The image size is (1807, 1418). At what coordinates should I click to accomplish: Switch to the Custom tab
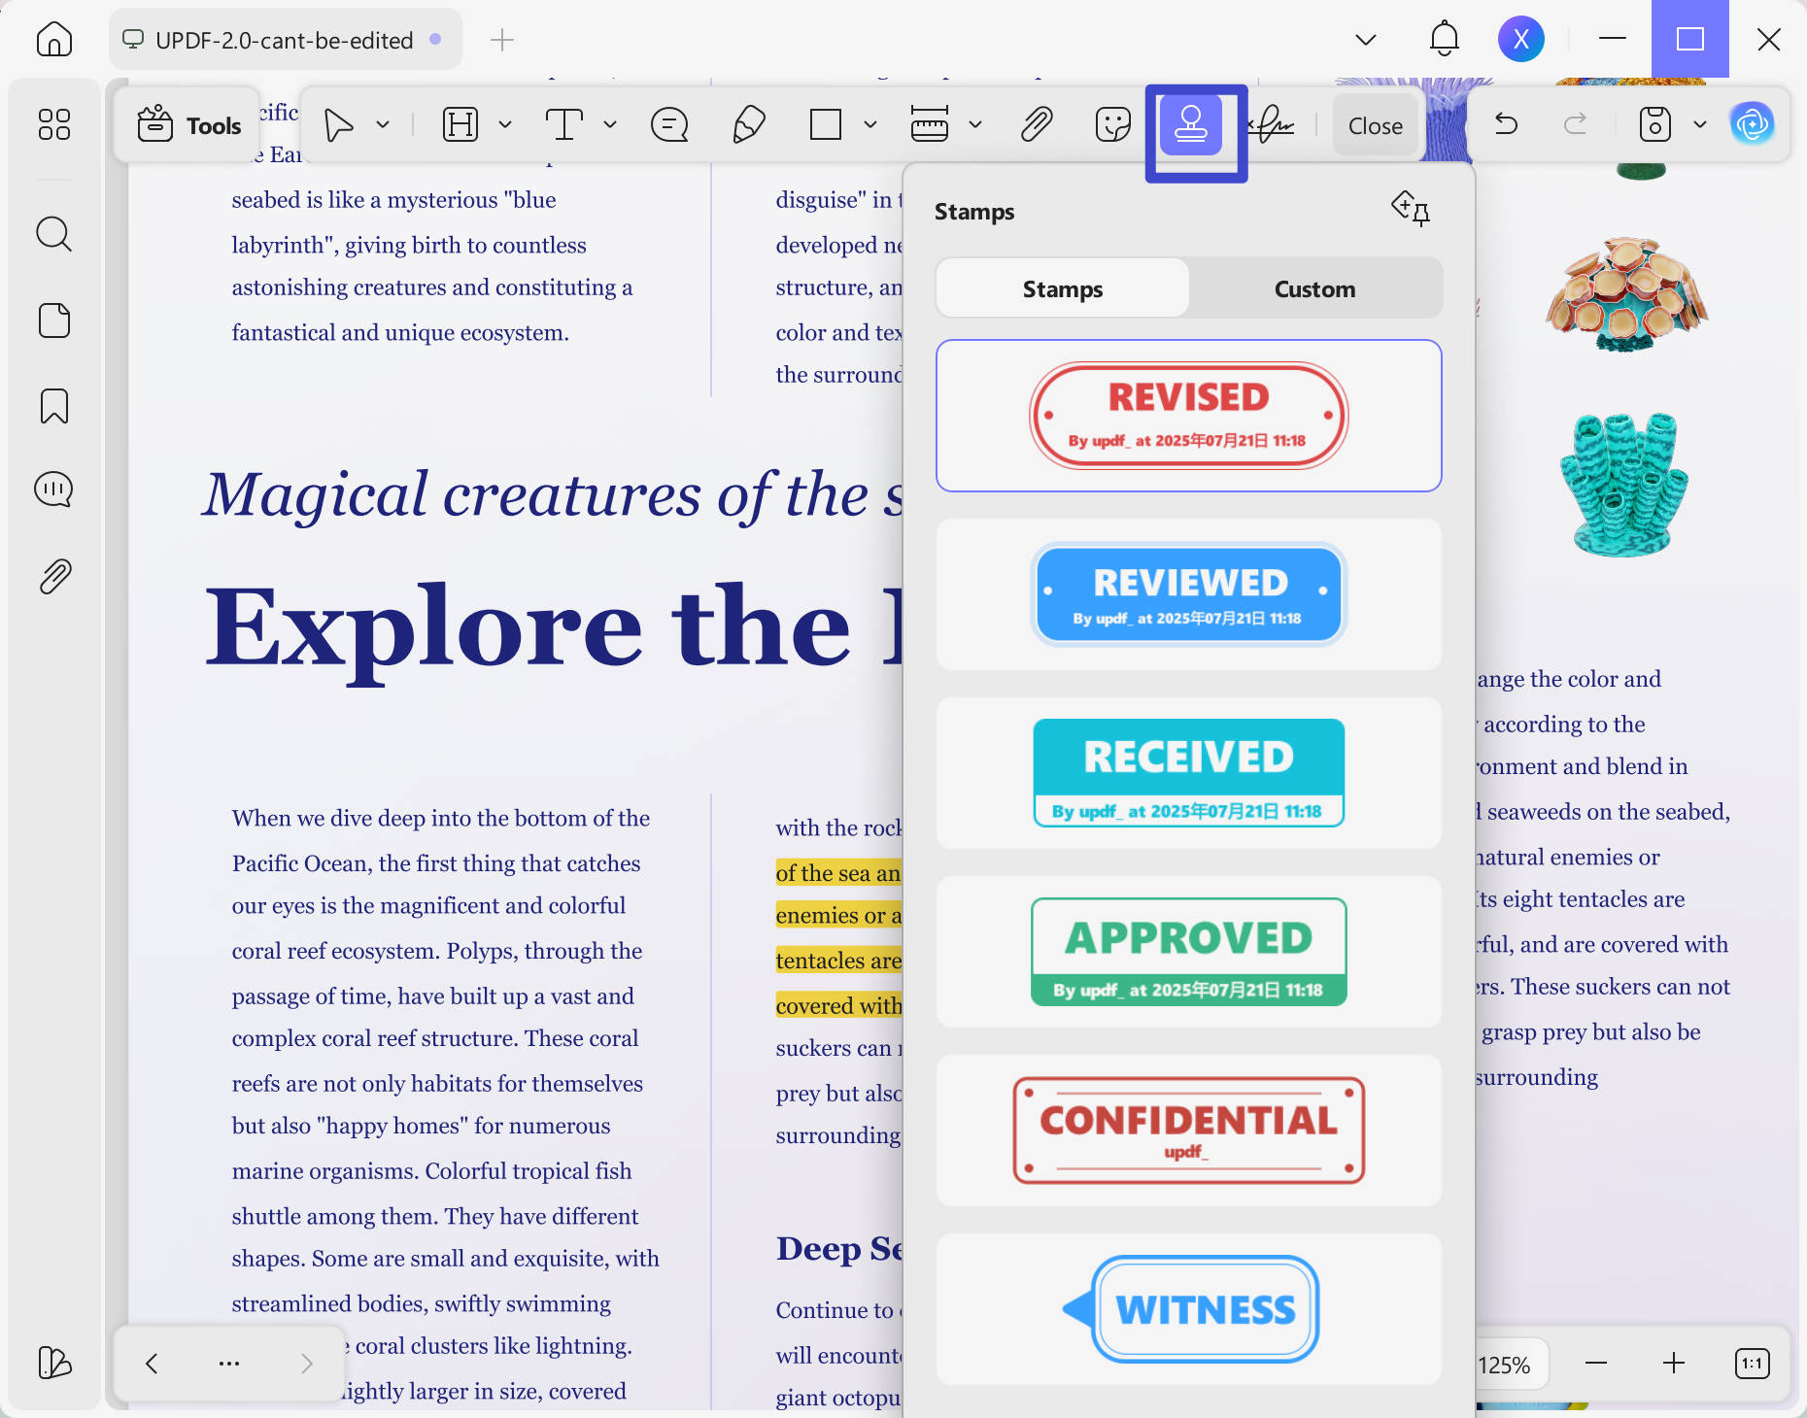(1315, 288)
